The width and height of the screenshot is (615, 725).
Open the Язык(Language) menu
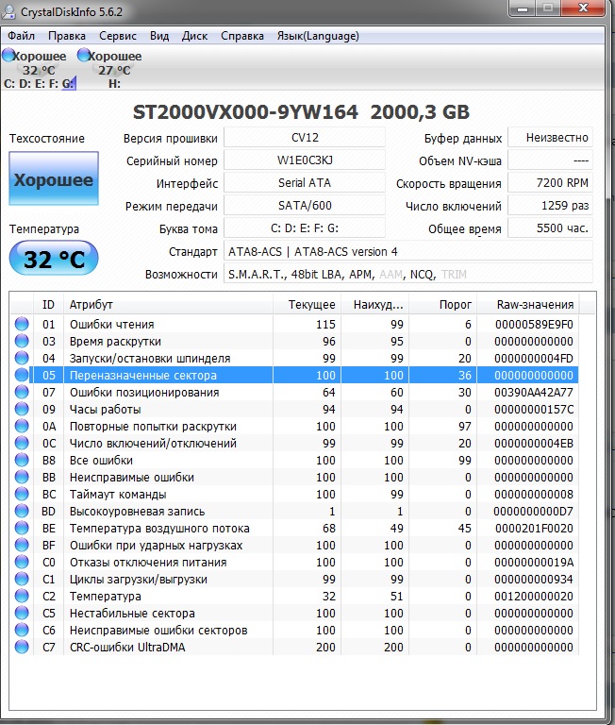pyautogui.click(x=318, y=36)
